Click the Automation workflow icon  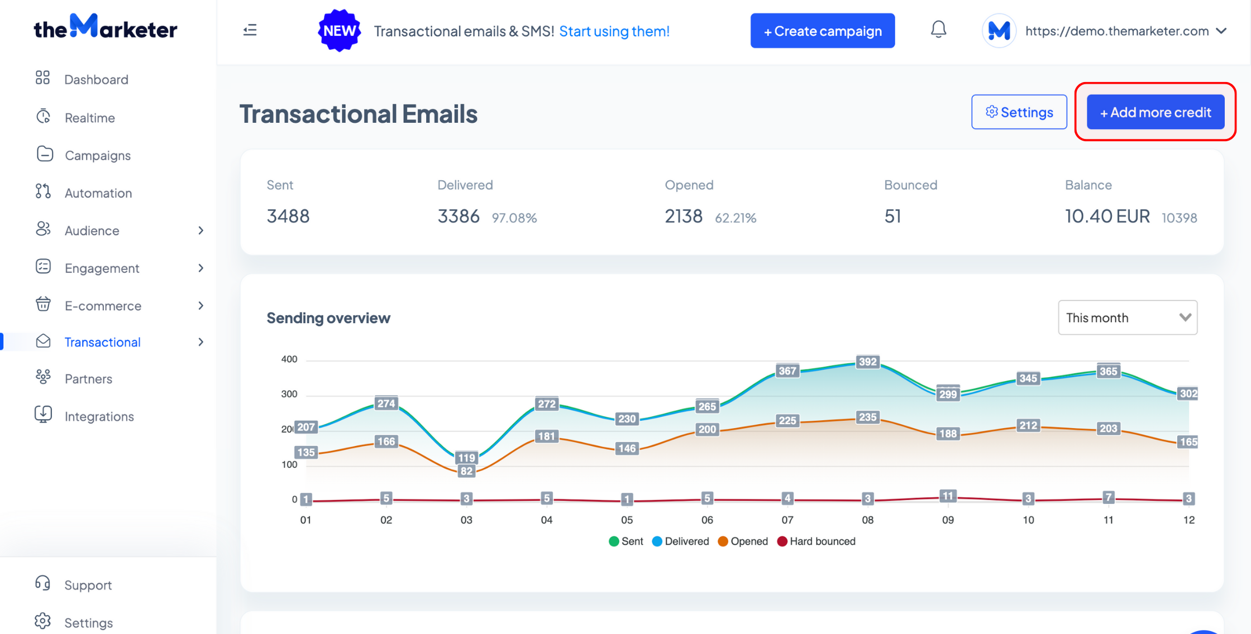coord(43,191)
